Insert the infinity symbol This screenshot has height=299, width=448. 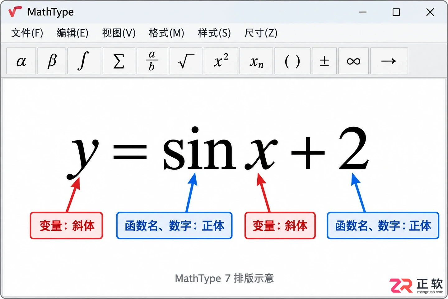point(353,61)
